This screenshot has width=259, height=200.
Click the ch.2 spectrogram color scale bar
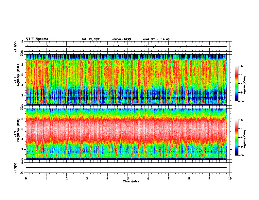click(x=236, y=138)
